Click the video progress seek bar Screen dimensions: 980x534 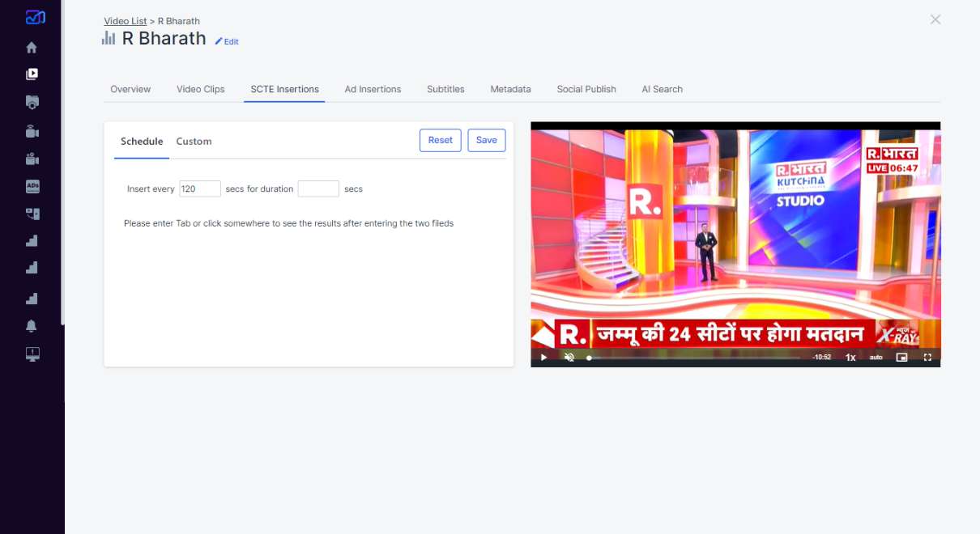pos(697,357)
